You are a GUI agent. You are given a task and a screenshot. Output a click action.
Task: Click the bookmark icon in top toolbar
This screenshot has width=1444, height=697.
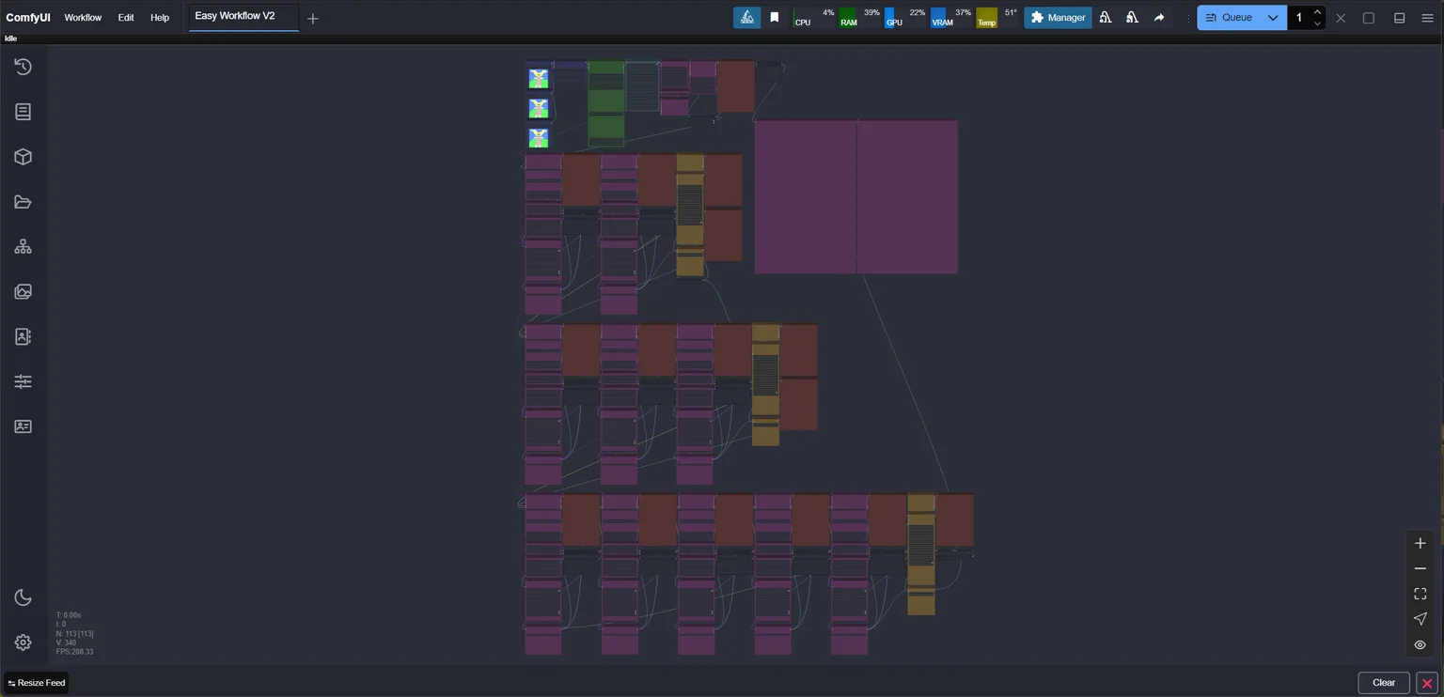point(775,17)
